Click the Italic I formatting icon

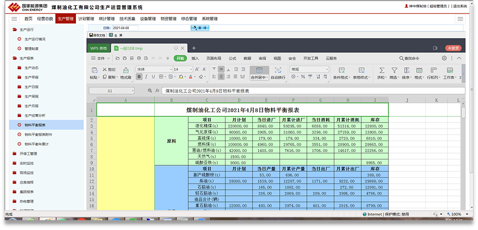click(x=146, y=77)
